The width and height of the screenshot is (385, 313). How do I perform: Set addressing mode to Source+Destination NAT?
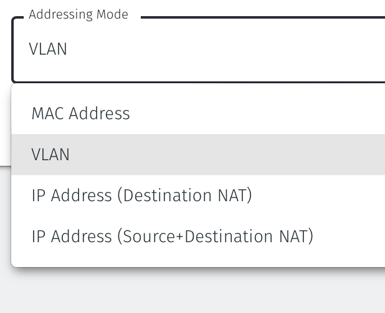172,237
